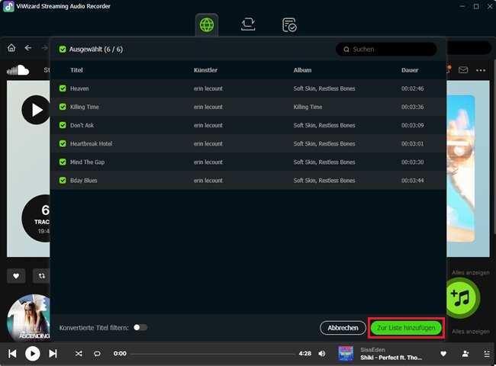Follow the artist SissEden icon
The height and width of the screenshot is (366, 496).
point(465,354)
